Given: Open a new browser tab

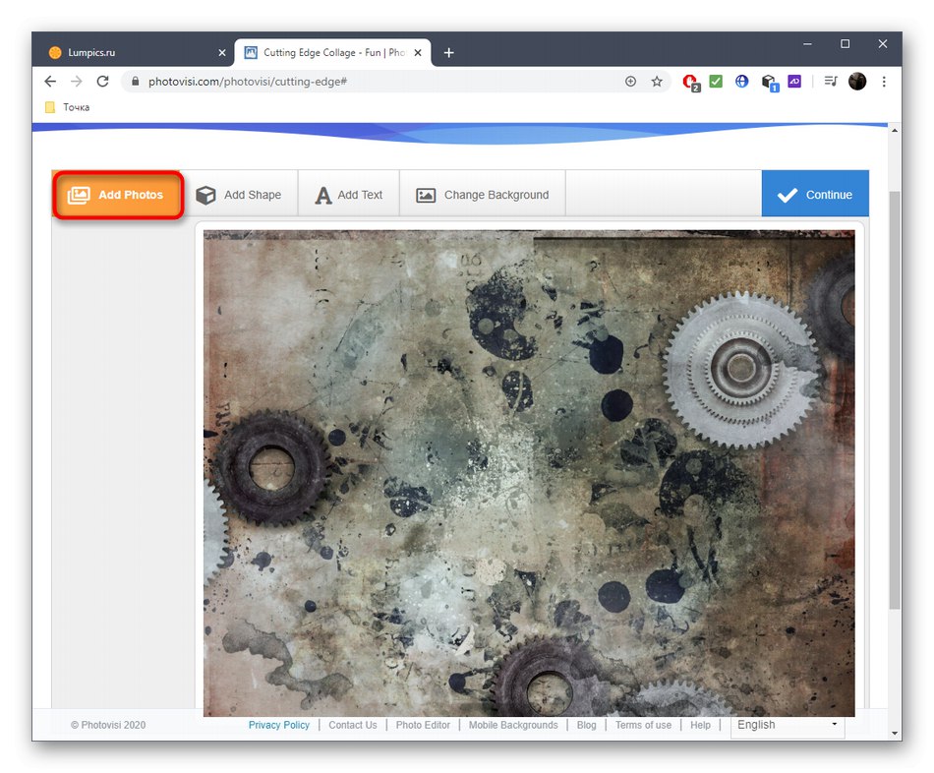Looking at the screenshot, I should point(449,52).
